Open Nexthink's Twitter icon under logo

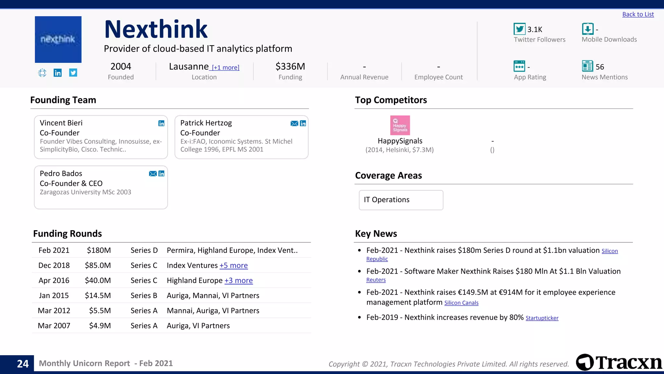(73, 73)
